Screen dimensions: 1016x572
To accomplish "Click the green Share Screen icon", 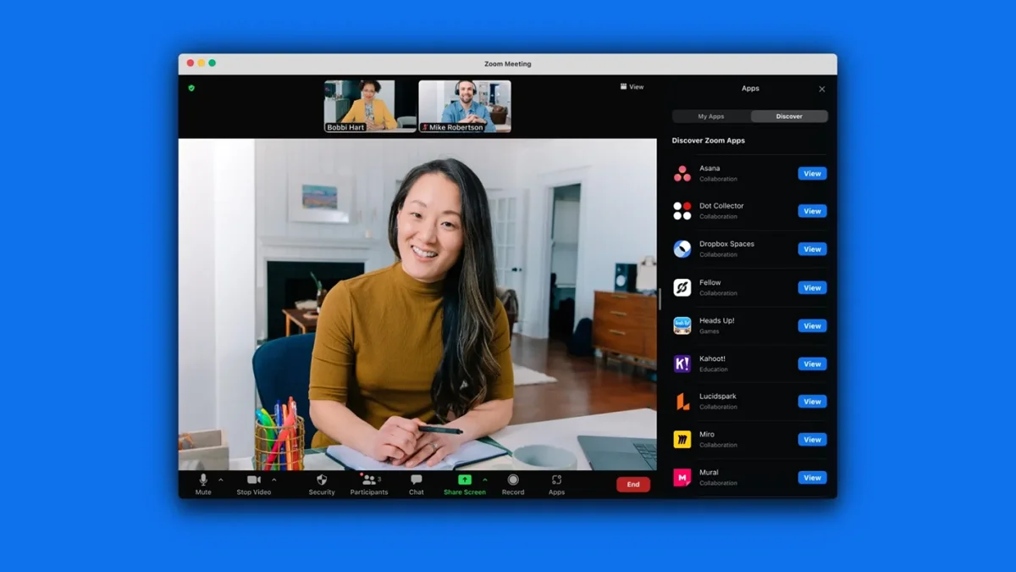I will coord(464,480).
